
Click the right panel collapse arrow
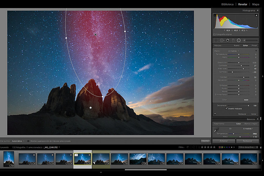point(263,76)
